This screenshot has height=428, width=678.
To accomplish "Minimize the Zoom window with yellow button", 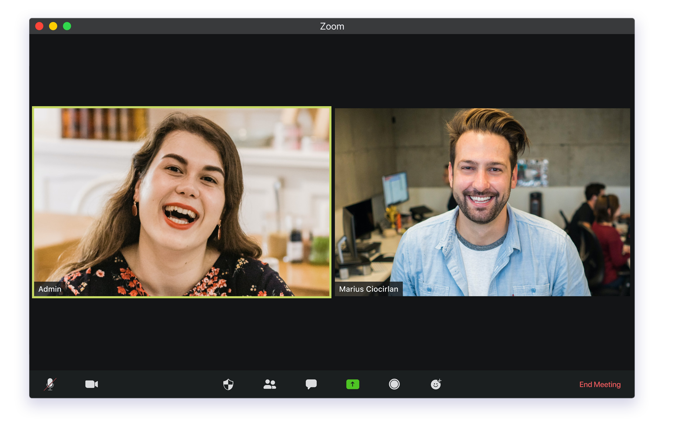I will 53,26.
